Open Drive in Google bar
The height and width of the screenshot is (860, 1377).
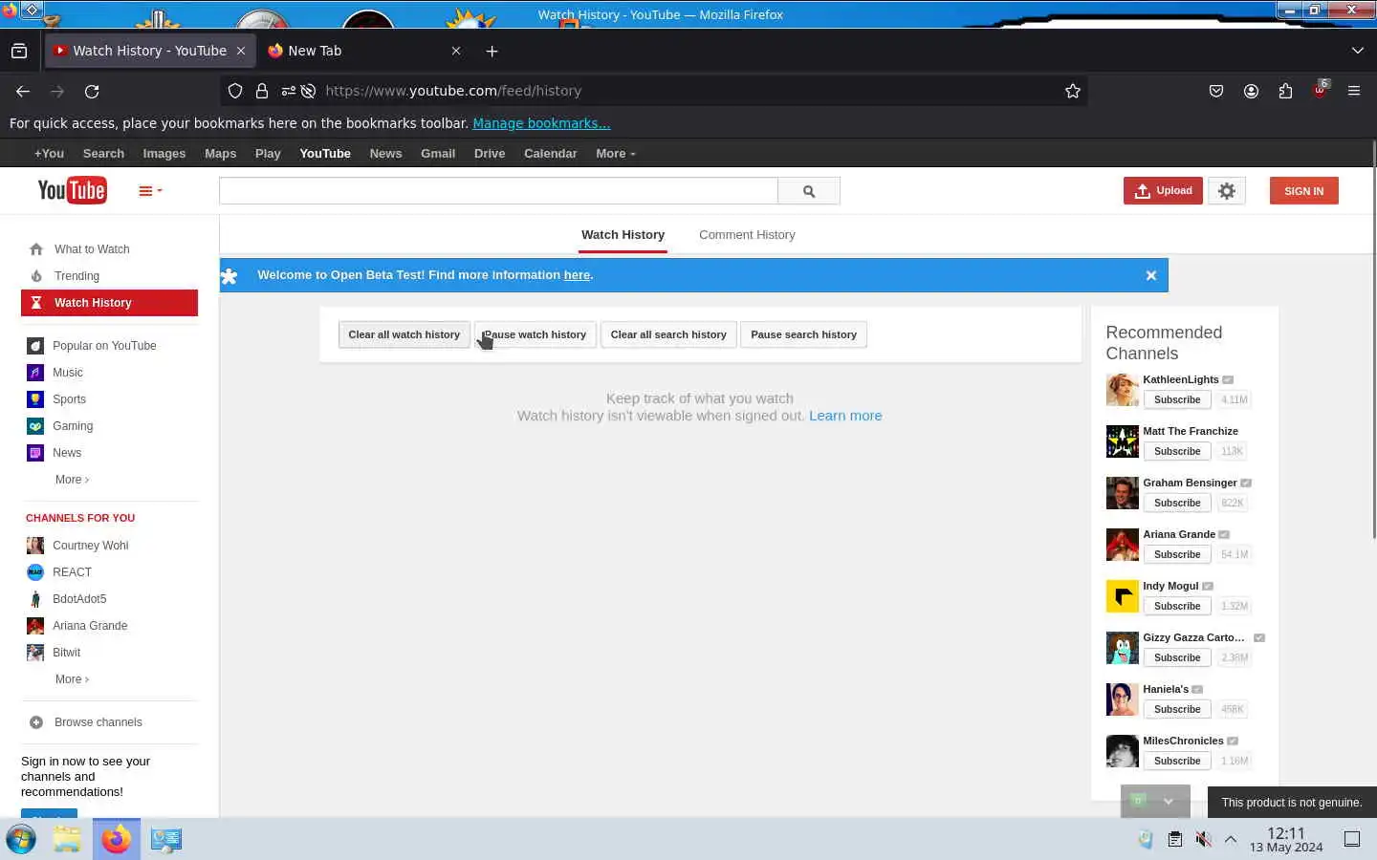pyautogui.click(x=490, y=154)
